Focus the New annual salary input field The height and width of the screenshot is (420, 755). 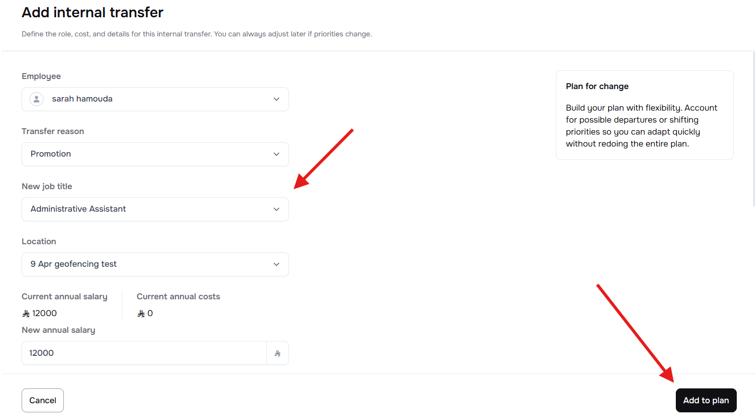click(x=144, y=353)
